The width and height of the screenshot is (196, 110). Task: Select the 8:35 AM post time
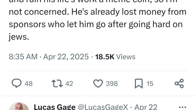point(23,57)
